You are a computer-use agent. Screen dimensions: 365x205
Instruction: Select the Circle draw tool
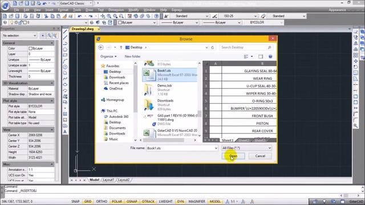coord(65,67)
